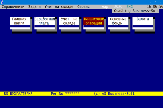Open the Учет на складе menu
This screenshot has width=163, height=108.
pos(59,6)
